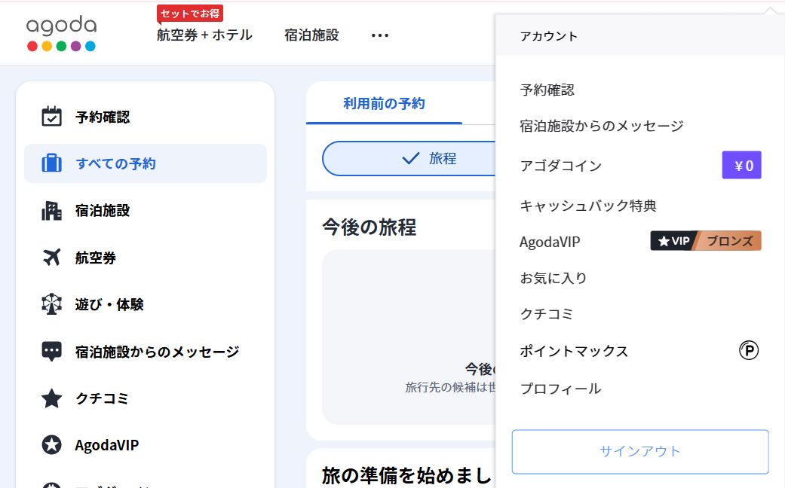This screenshot has height=488, width=785.
Task: Click the VIP ブロンズ status badge
Action: click(705, 241)
